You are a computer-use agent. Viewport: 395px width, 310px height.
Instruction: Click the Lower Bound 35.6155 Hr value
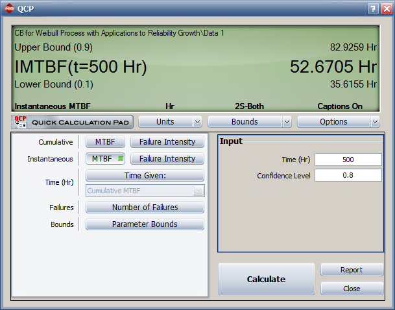(x=353, y=84)
